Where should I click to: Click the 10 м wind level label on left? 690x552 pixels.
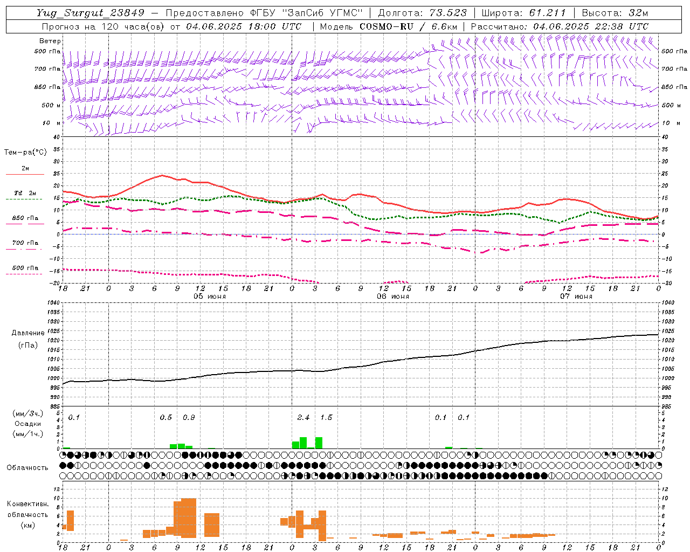click(x=52, y=123)
